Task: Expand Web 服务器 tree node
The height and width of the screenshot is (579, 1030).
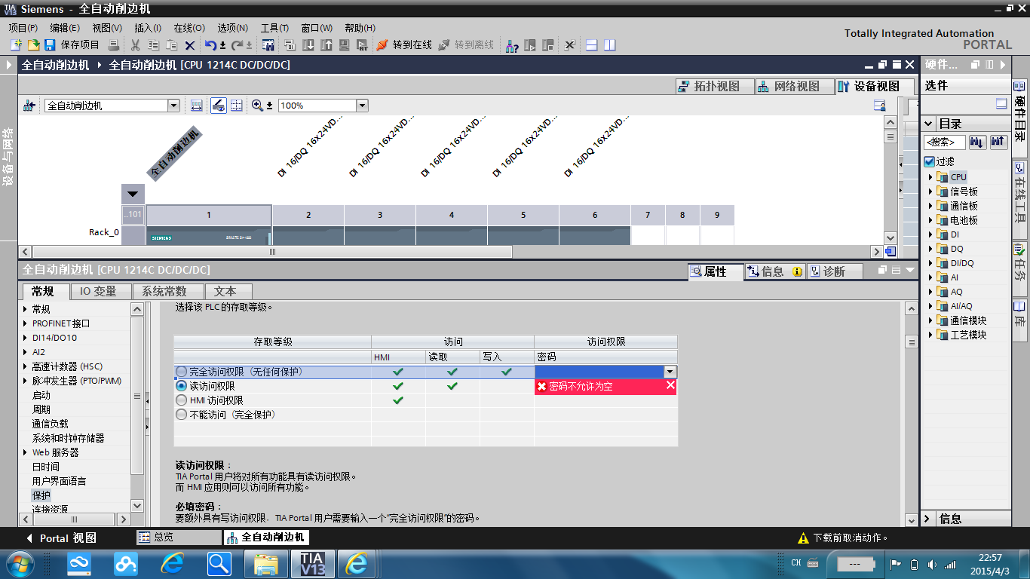Action: point(26,452)
